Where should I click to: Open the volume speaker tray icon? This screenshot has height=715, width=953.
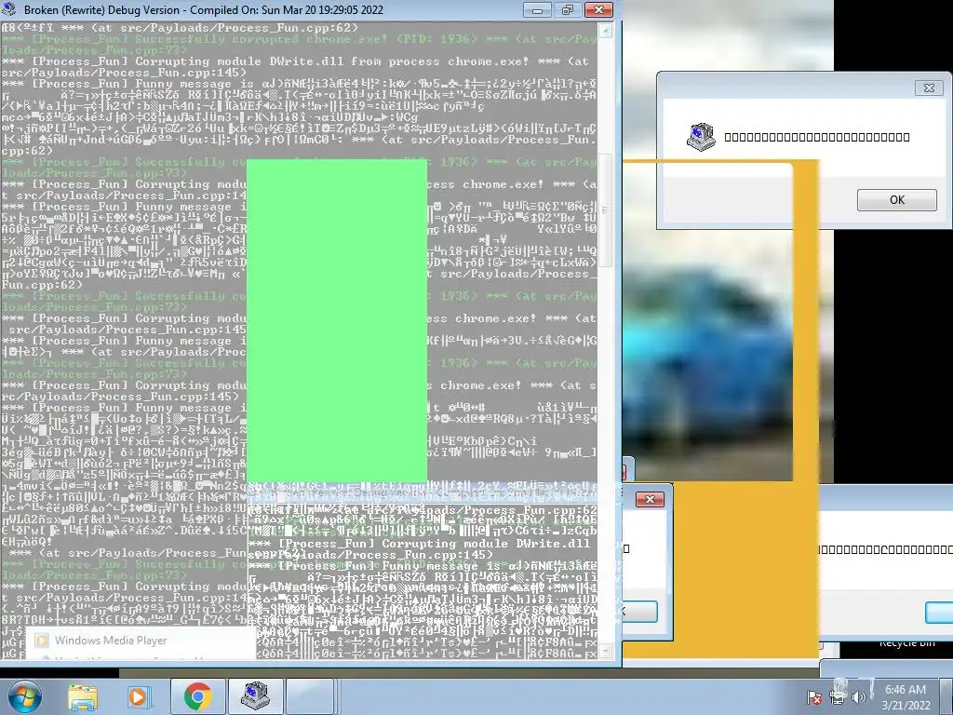tap(858, 697)
